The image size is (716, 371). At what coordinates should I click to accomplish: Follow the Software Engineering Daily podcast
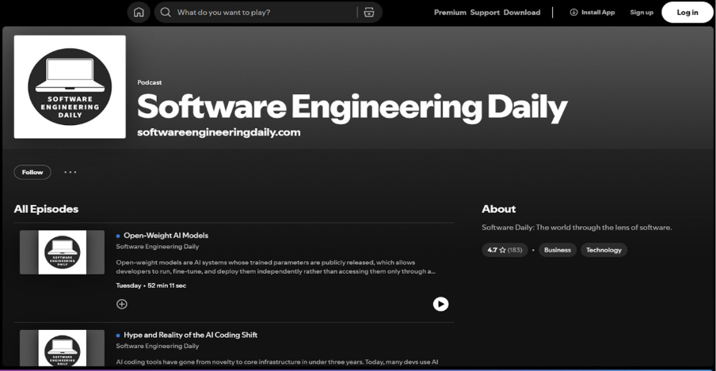click(x=32, y=172)
